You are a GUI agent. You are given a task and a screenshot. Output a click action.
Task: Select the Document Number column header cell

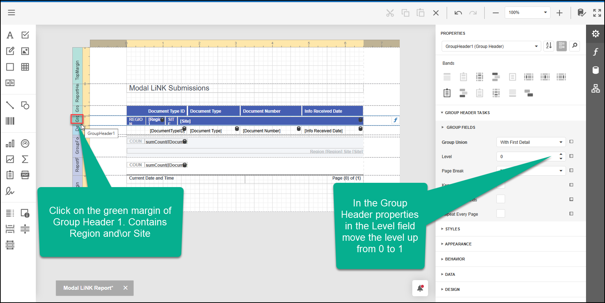pos(271,111)
